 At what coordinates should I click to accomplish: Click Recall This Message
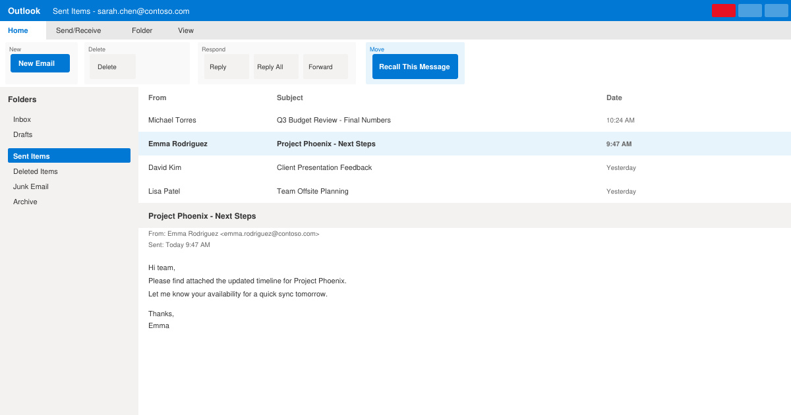(415, 67)
